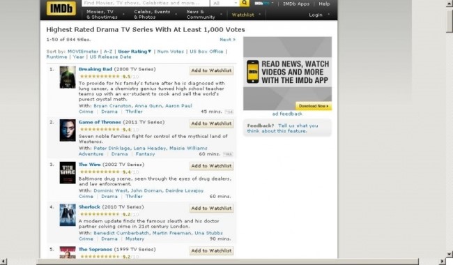Open the Breaking Bad title link
The width and height of the screenshot is (453, 265).
tap(95, 69)
